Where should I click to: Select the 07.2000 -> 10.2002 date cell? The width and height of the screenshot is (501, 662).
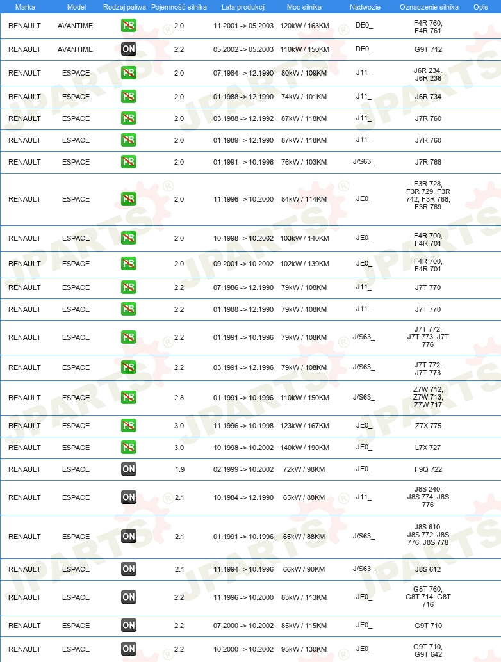[x=243, y=626]
